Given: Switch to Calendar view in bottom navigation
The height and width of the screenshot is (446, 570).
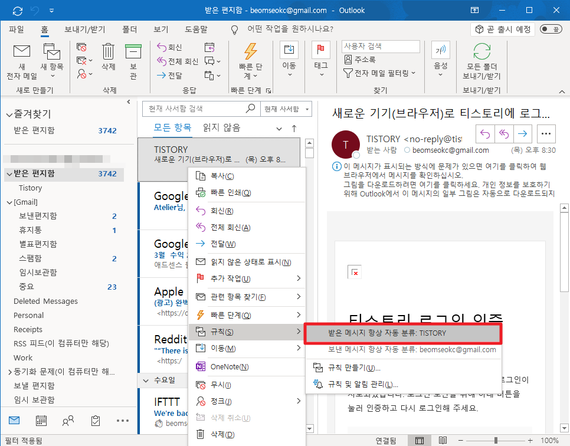Looking at the screenshot, I should [41, 421].
